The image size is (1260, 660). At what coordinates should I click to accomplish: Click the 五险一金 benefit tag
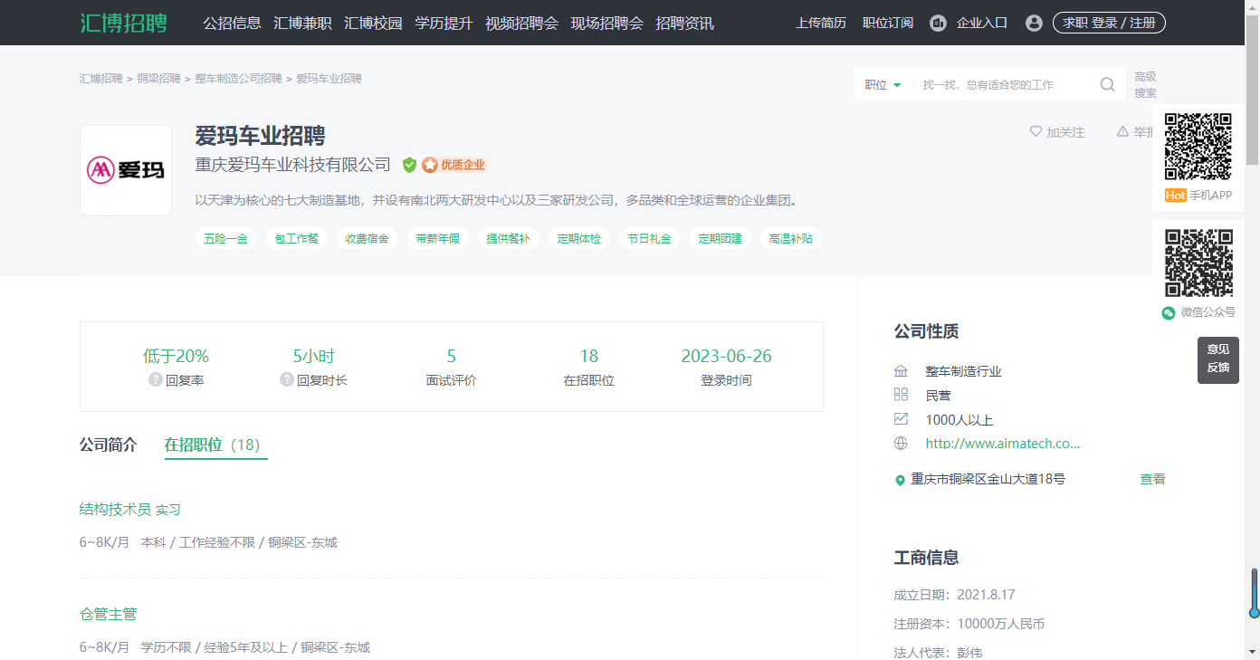point(226,239)
